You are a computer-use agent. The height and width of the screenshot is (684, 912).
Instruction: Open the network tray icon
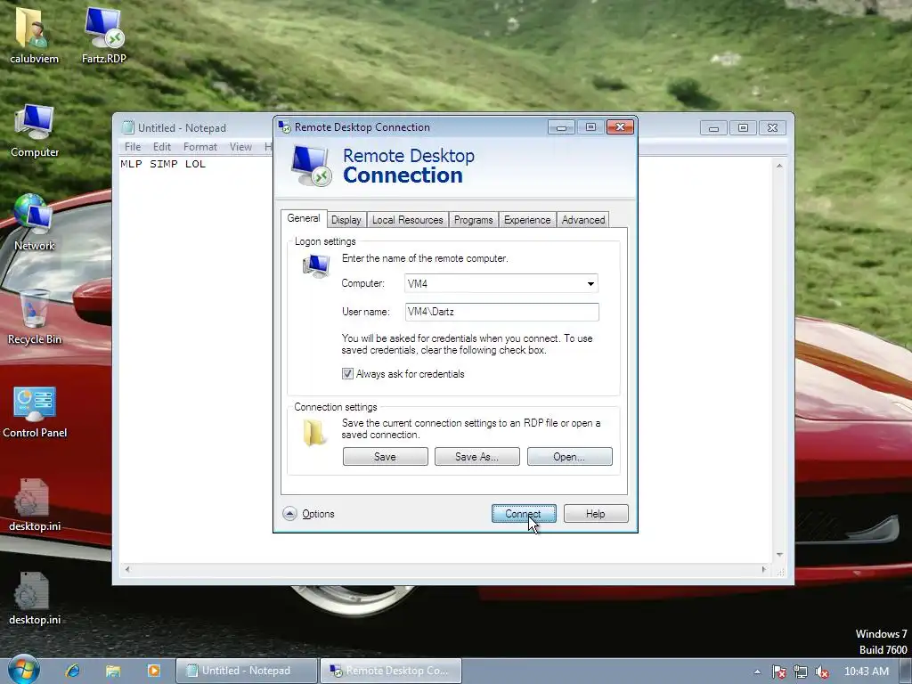pyautogui.click(x=801, y=672)
